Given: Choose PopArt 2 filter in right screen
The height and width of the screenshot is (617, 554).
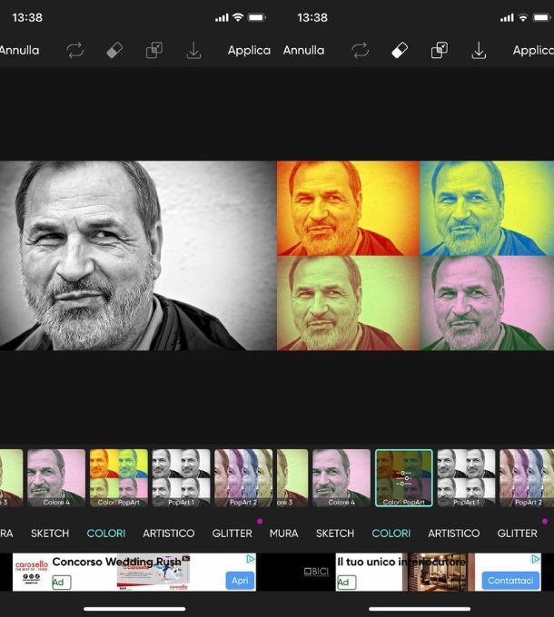Looking at the screenshot, I should [527, 477].
